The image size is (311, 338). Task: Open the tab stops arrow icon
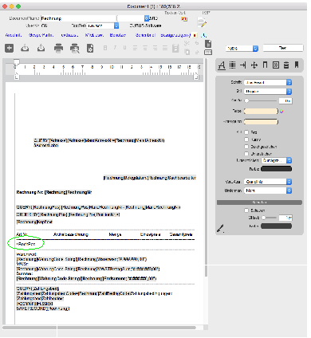tap(243, 65)
